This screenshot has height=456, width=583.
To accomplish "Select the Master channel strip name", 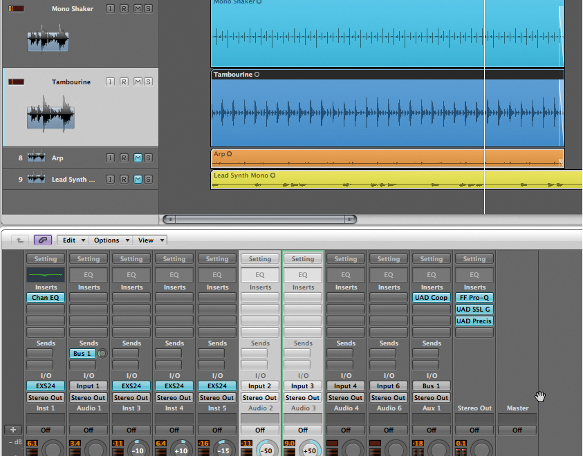I will pos(517,408).
